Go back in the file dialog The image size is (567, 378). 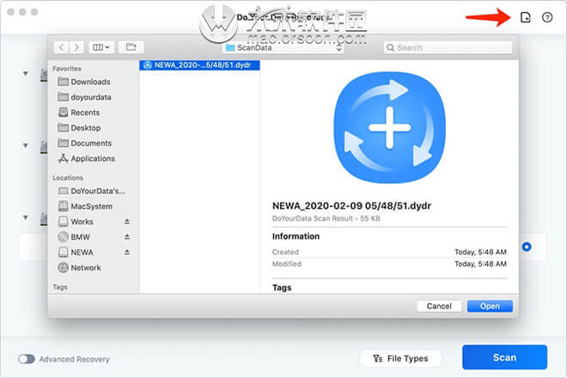62,47
